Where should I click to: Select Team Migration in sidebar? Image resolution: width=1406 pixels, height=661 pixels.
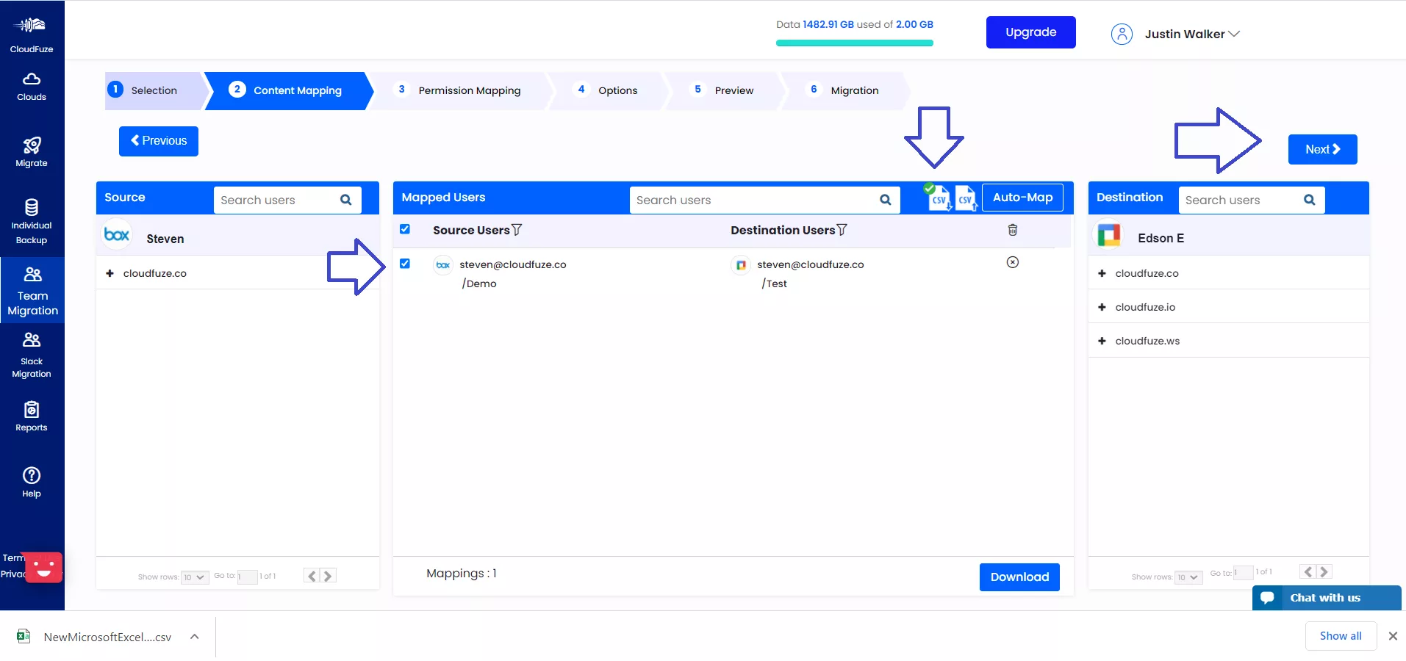pos(32,291)
